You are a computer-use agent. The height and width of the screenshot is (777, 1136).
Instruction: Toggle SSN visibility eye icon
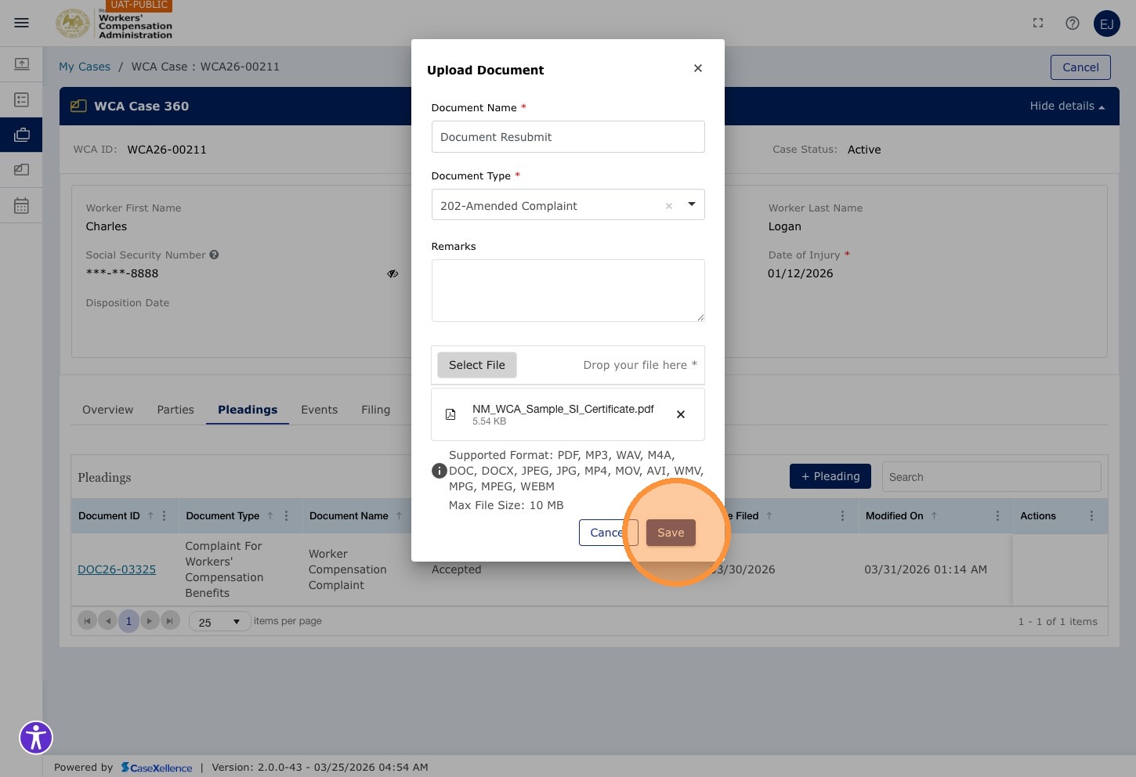[393, 273]
